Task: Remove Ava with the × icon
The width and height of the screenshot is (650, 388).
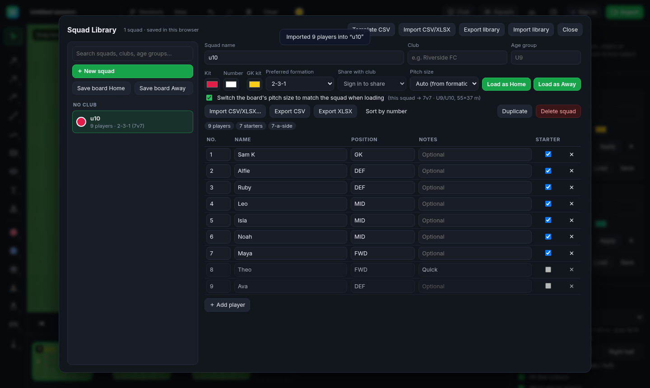Action: (571, 286)
